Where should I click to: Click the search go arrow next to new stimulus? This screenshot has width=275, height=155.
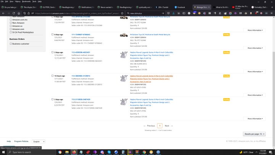[x=163, y=13]
